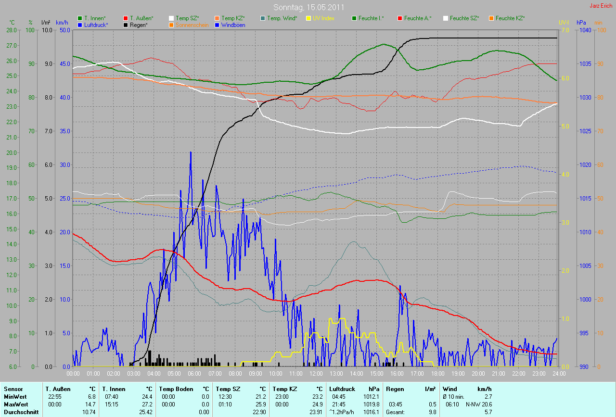This screenshot has width=616, height=417.
Task: Click the blue Windböen legend marker
Action: [217, 25]
